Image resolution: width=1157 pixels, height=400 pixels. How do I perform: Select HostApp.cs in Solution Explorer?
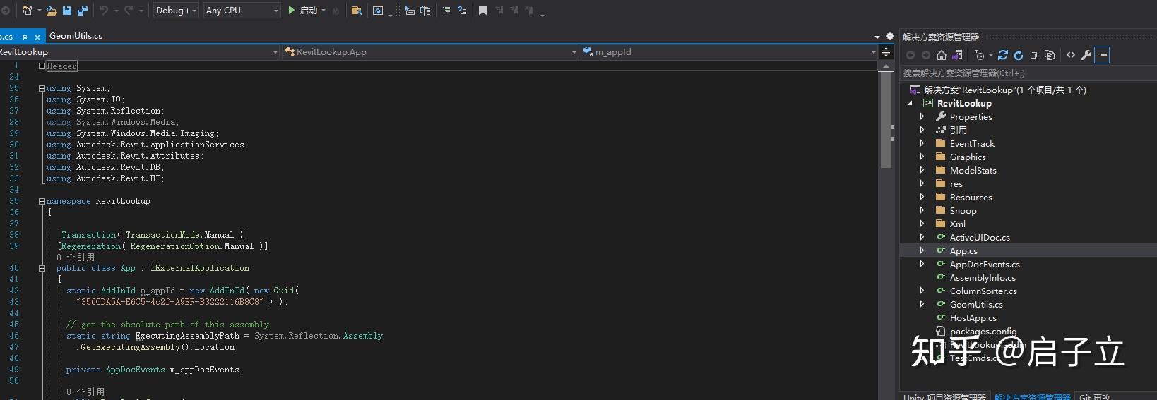[973, 317]
